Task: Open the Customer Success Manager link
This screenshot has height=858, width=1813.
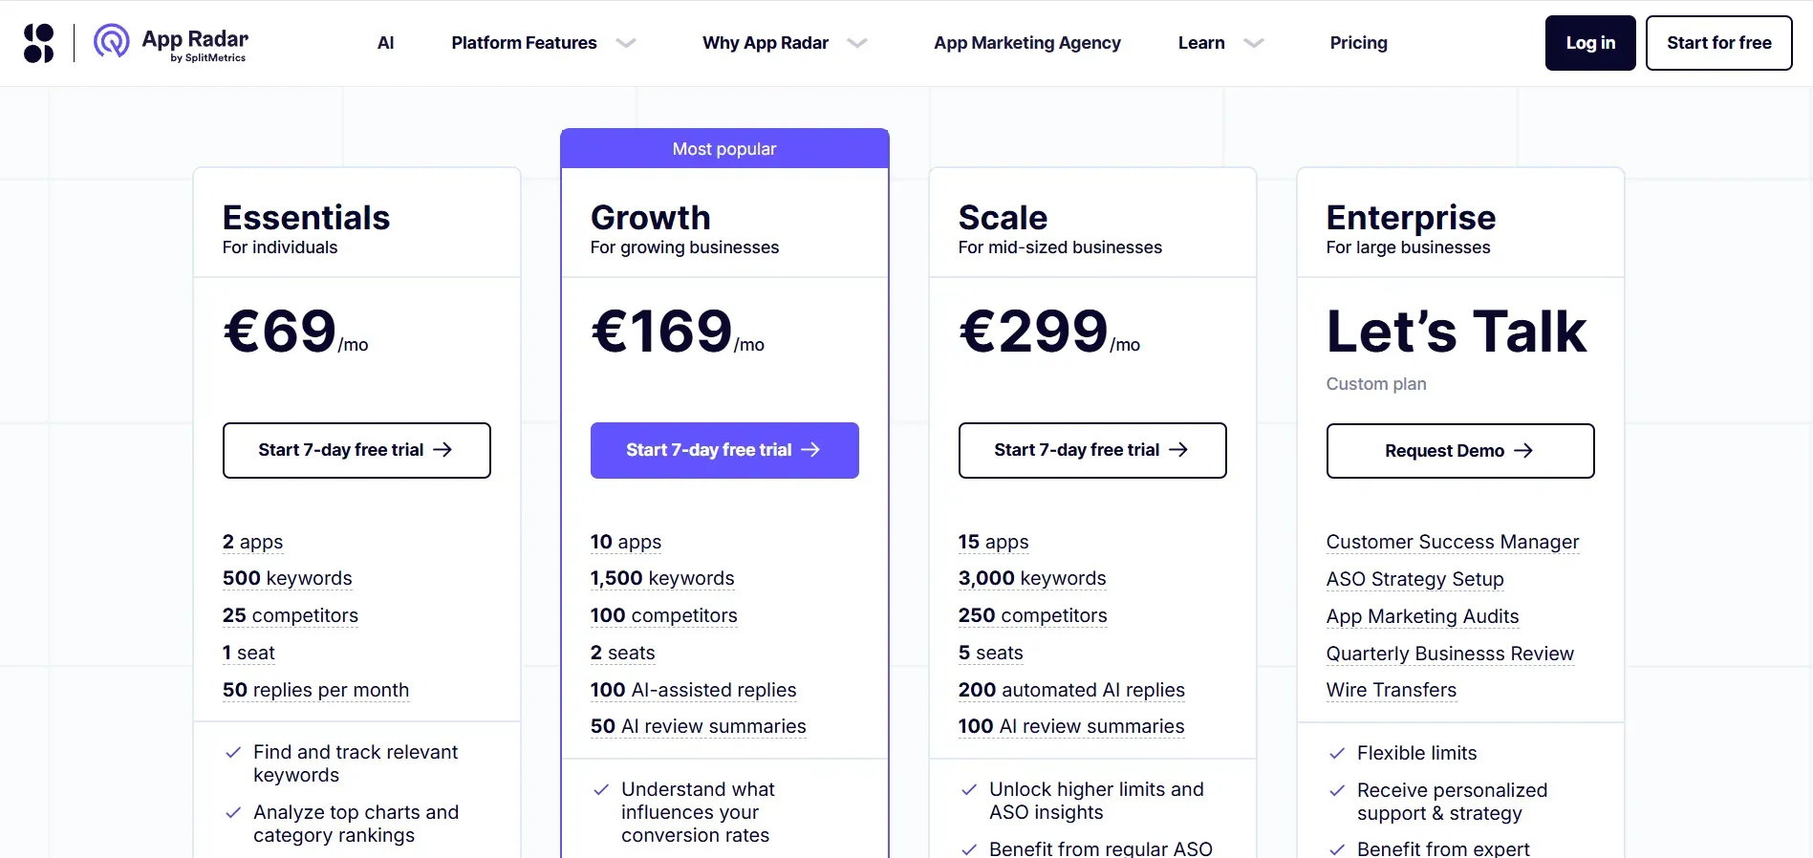Action: (x=1452, y=542)
